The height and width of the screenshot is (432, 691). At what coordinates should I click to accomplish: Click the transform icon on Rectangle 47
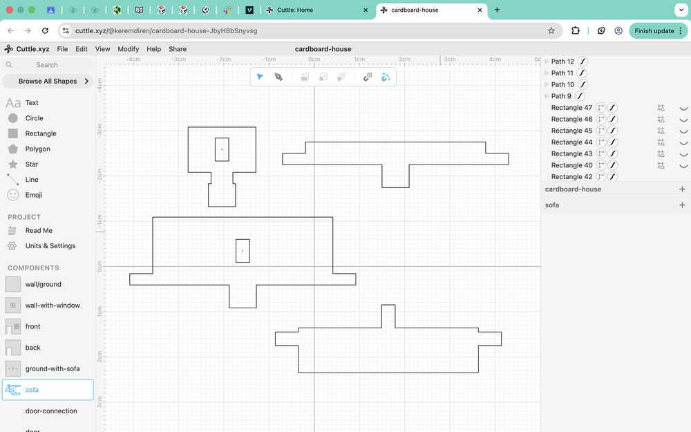600,108
